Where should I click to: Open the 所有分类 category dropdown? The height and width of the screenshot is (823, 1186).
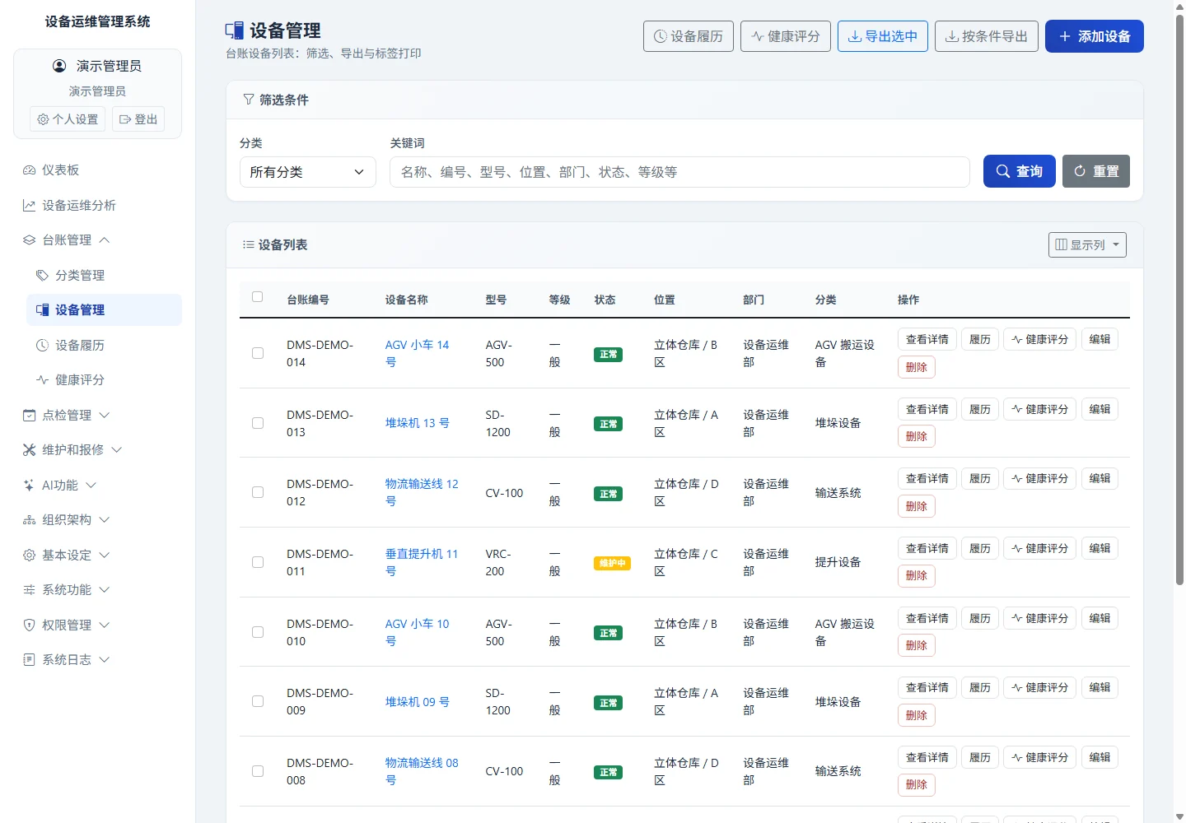pyautogui.click(x=308, y=172)
